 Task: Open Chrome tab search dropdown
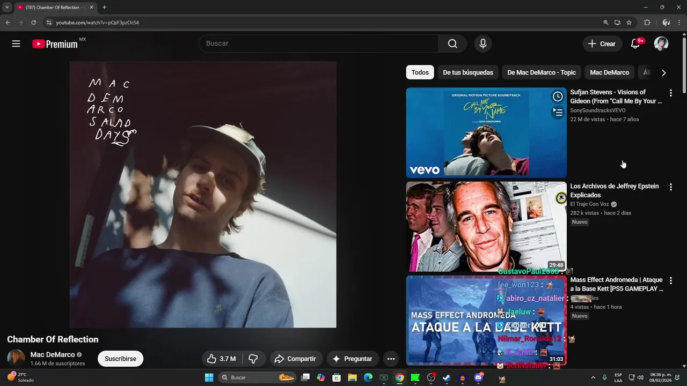point(7,7)
